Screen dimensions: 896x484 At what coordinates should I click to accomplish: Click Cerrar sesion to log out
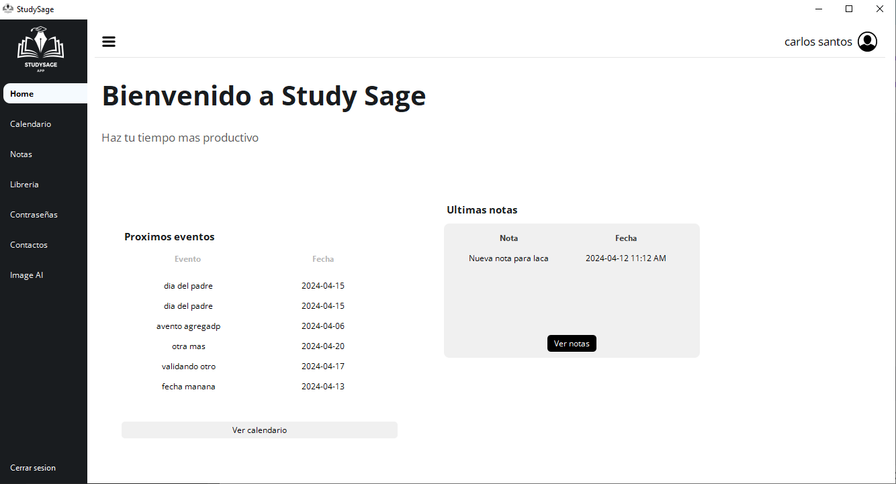[33, 467]
